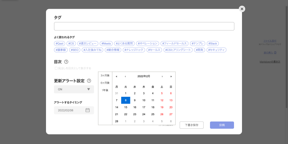This screenshot has width=288, height=144.
Task: Add the #セールス tag
Action: click(154, 50)
